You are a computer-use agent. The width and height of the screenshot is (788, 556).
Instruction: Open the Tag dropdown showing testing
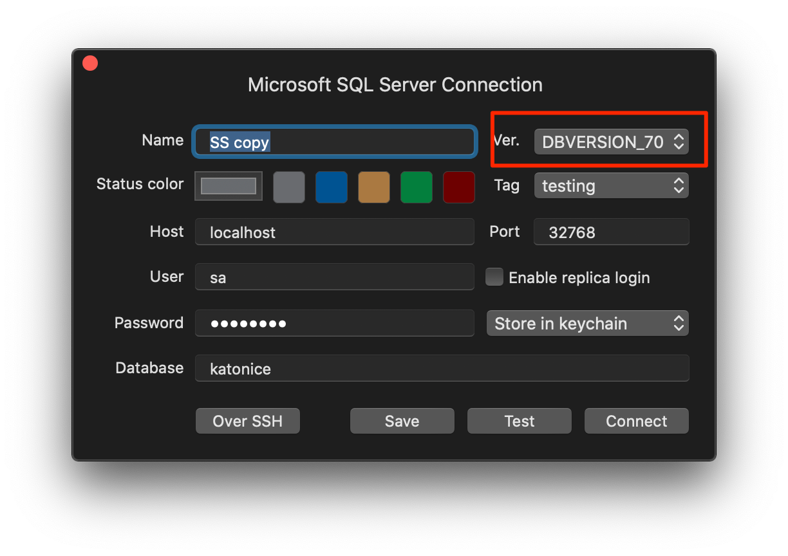click(610, 185)
